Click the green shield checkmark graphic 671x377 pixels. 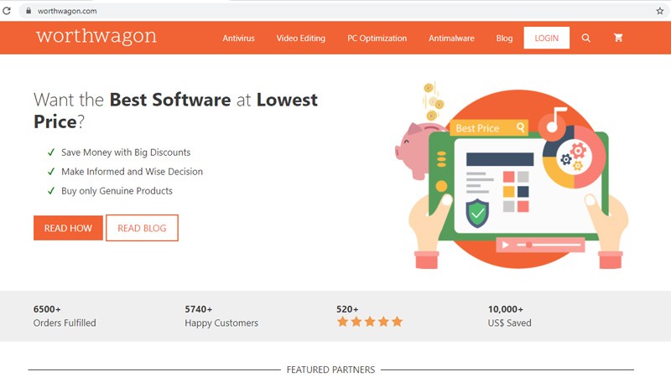pyautogui.click(x=477, y=213)
